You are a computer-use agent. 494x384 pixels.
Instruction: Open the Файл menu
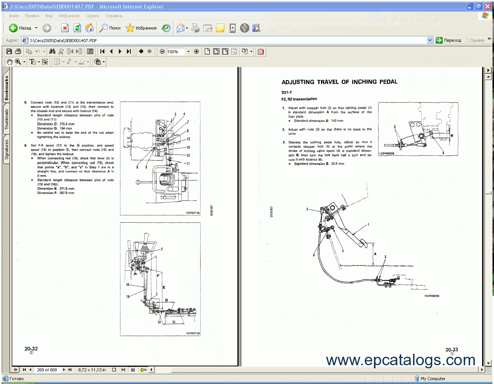tap(14, 16)
